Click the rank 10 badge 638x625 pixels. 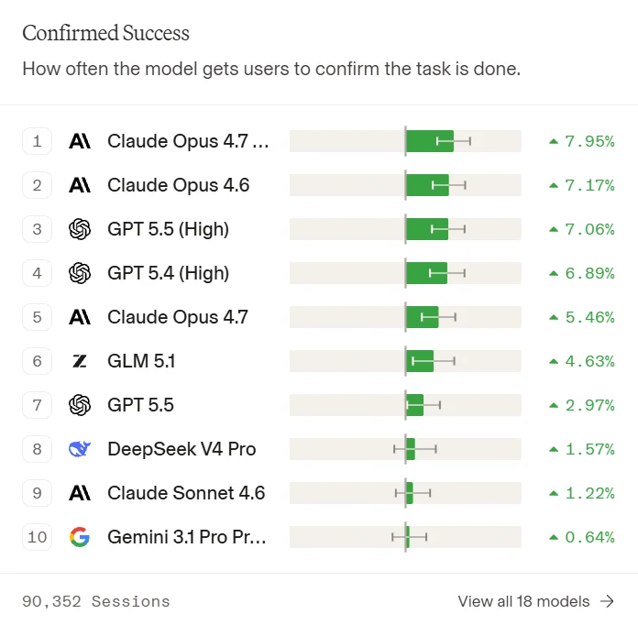[37, 537]
